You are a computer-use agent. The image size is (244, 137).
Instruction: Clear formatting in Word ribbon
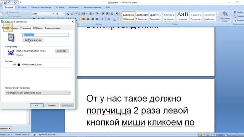(x=77, y=14)
